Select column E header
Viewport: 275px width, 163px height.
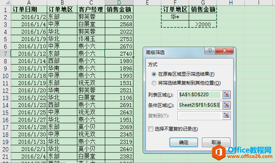pyautogui.click(x=147, y=3)
